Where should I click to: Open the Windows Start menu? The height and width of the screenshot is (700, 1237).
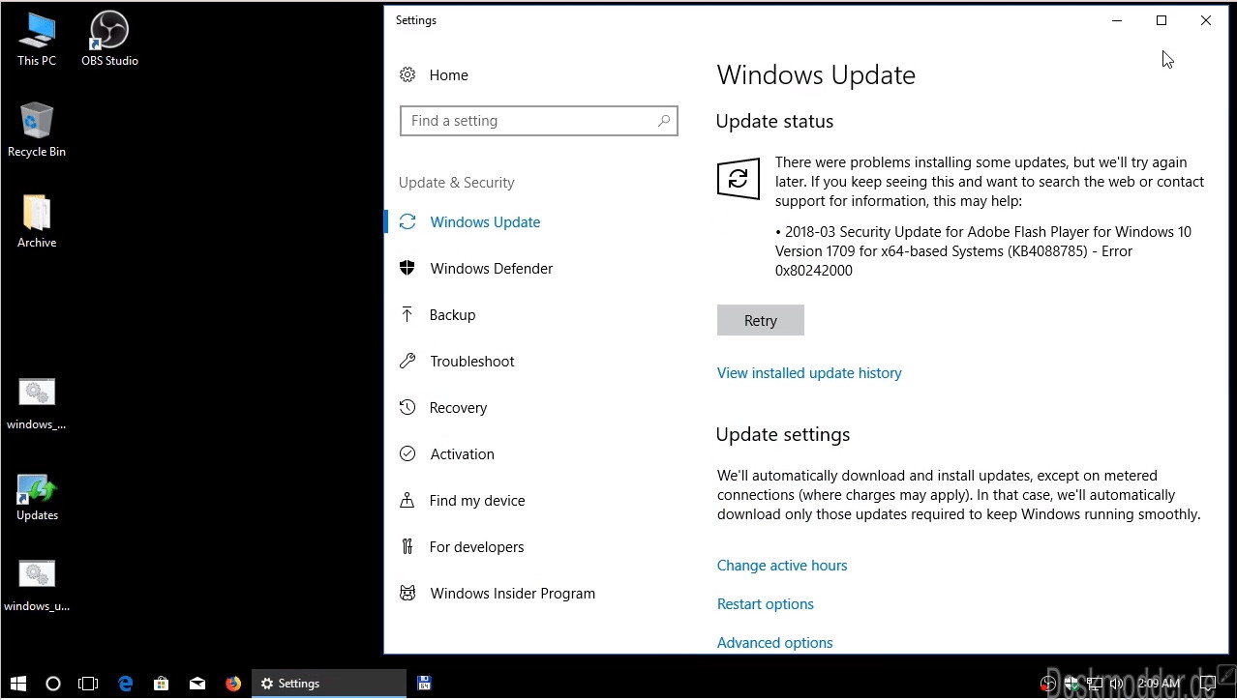18,684
